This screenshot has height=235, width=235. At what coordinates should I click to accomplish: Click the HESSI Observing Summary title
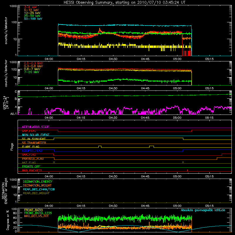pos(125,2)
